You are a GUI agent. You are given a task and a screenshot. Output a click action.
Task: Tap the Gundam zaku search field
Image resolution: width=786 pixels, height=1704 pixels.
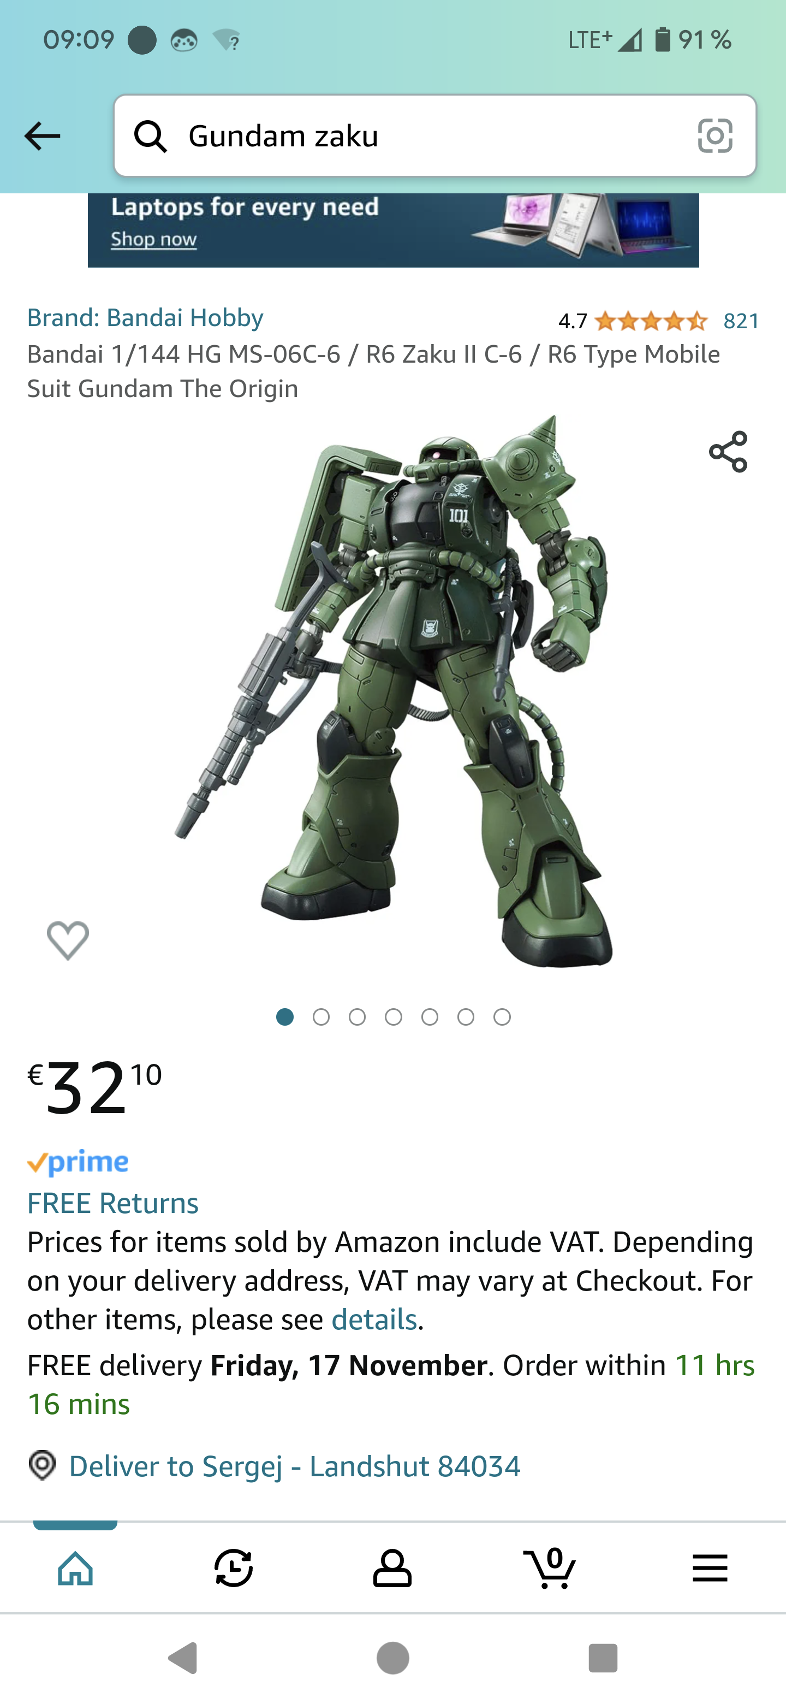tap(435, 137)
